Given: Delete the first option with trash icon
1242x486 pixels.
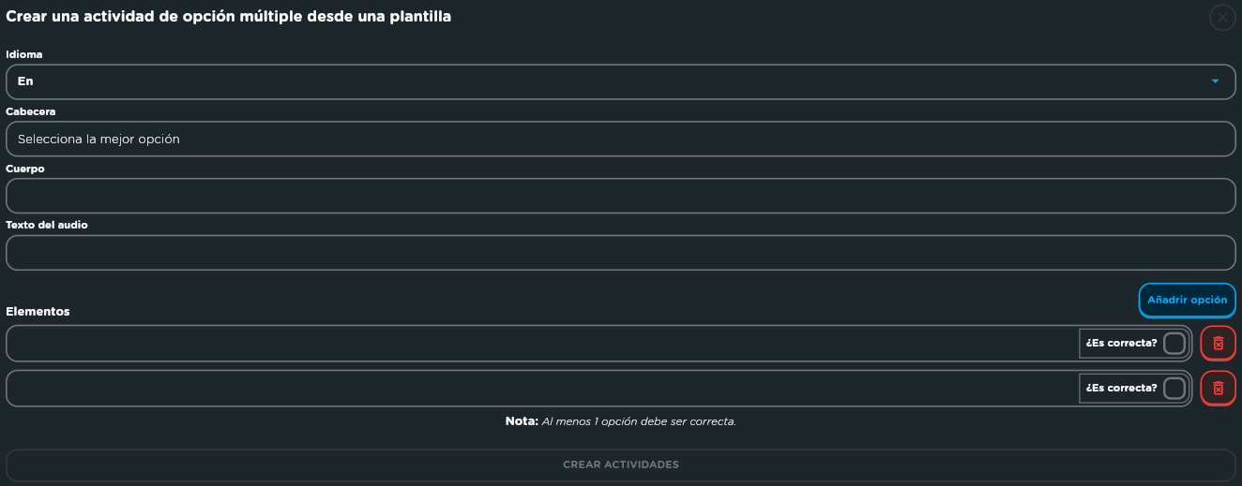Looking at the screenshot, I should (1218, 343).
